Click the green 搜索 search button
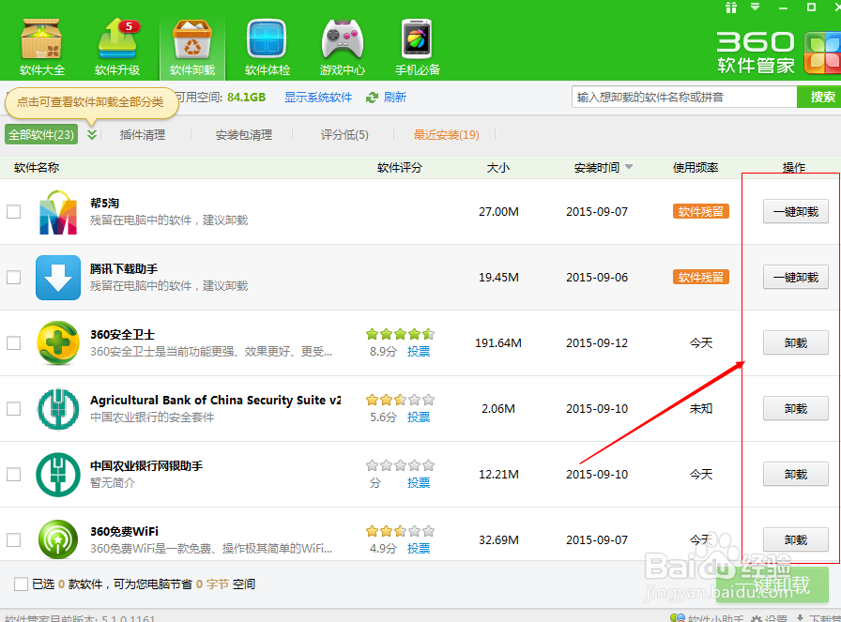This screenshot has width=841, height=622. point(821,97)
